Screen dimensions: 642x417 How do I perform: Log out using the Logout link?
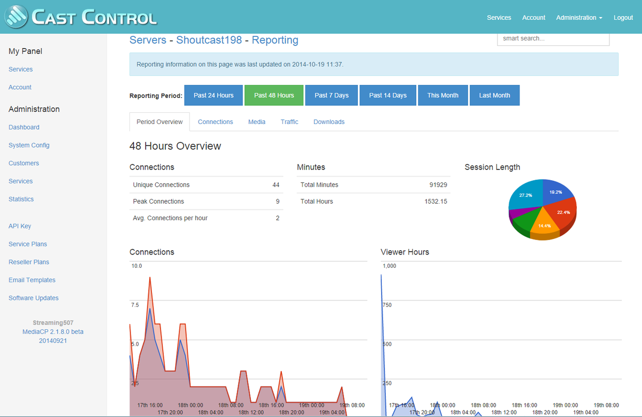(x=623, y=18)
